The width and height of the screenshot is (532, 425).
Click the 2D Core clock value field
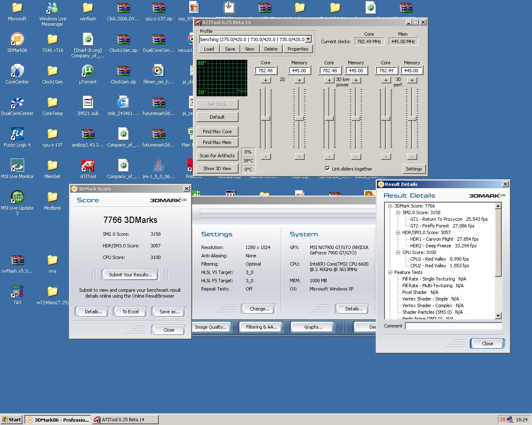point(266,71)
